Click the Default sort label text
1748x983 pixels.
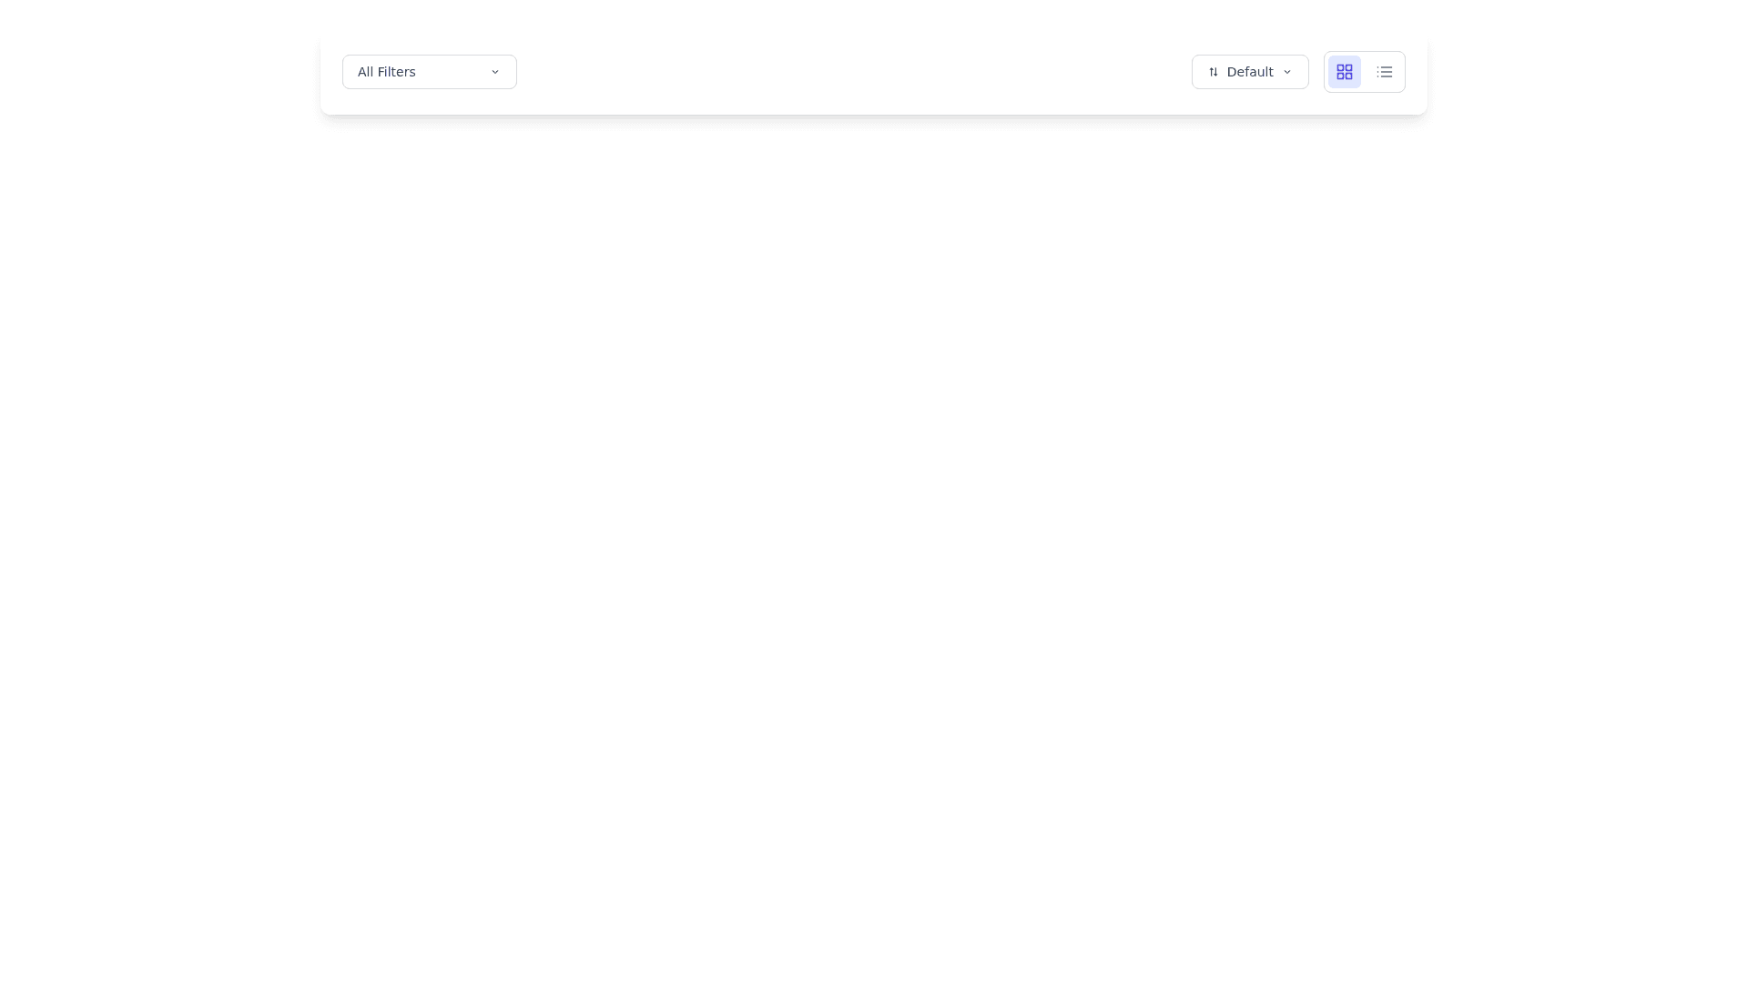tap(1249, 72)
